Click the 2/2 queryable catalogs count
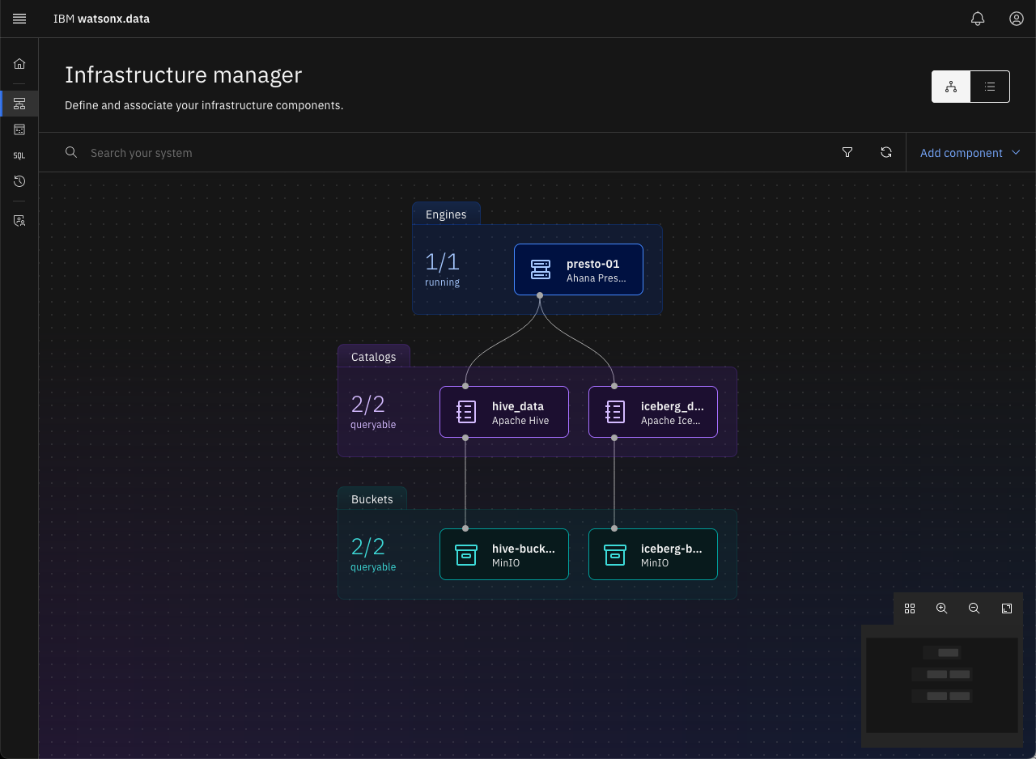Image resolution: width=1036 pixels, height=759 pixels. pyautogui.click(x=373, y=412)
